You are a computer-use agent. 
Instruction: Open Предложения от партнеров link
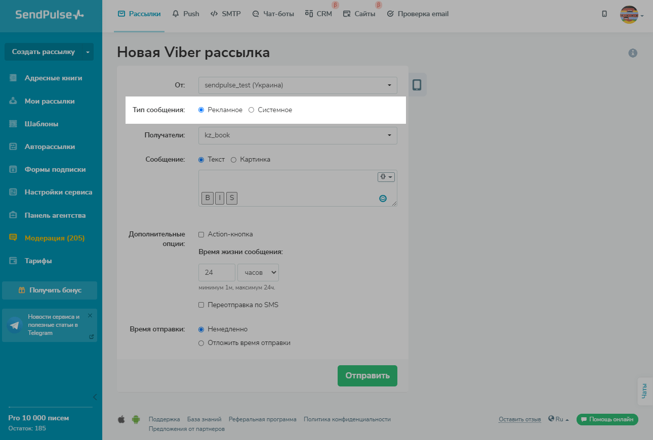point(187,429)
